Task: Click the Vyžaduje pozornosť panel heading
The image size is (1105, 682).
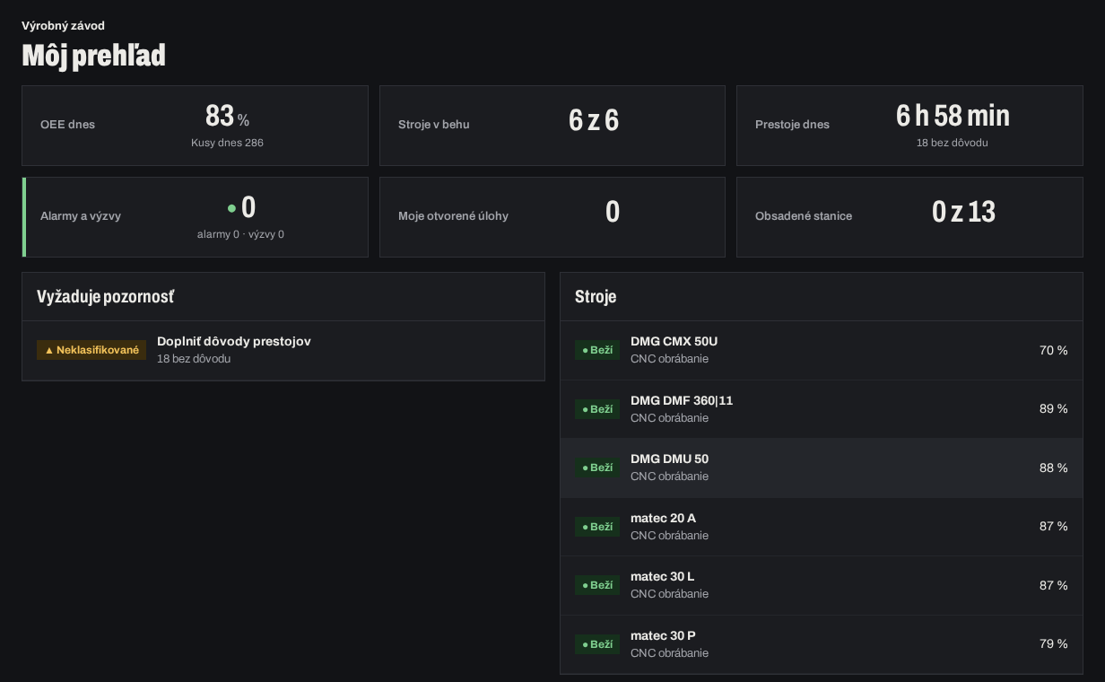Action: pyautogui.click(x=106, y=297)
